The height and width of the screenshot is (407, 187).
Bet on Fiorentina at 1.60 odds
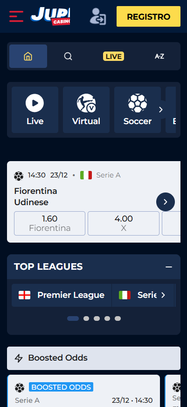click(x=49, y=223)
